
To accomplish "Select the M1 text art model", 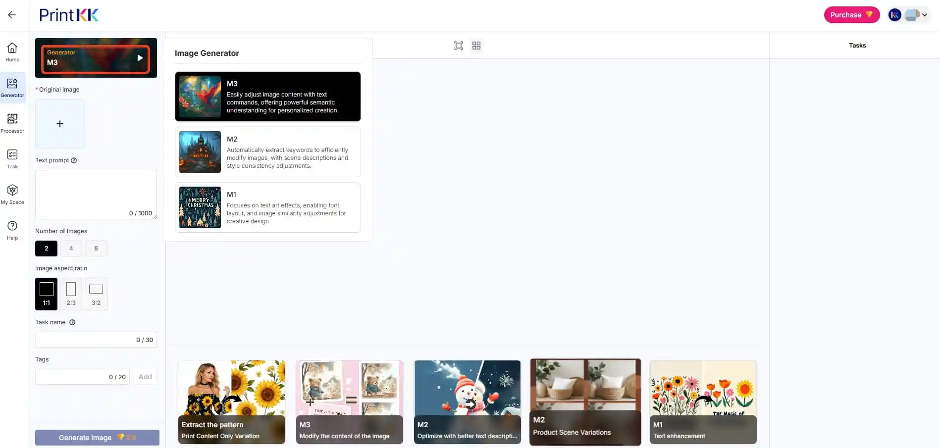I will (267, 207).
